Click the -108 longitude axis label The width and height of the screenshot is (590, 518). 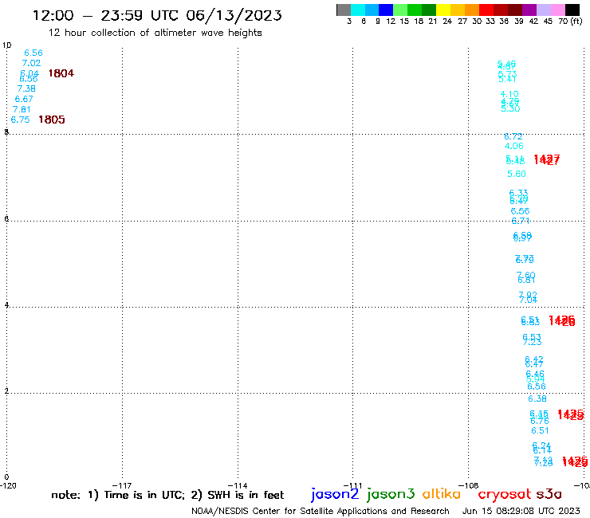(x=468, y=485)
